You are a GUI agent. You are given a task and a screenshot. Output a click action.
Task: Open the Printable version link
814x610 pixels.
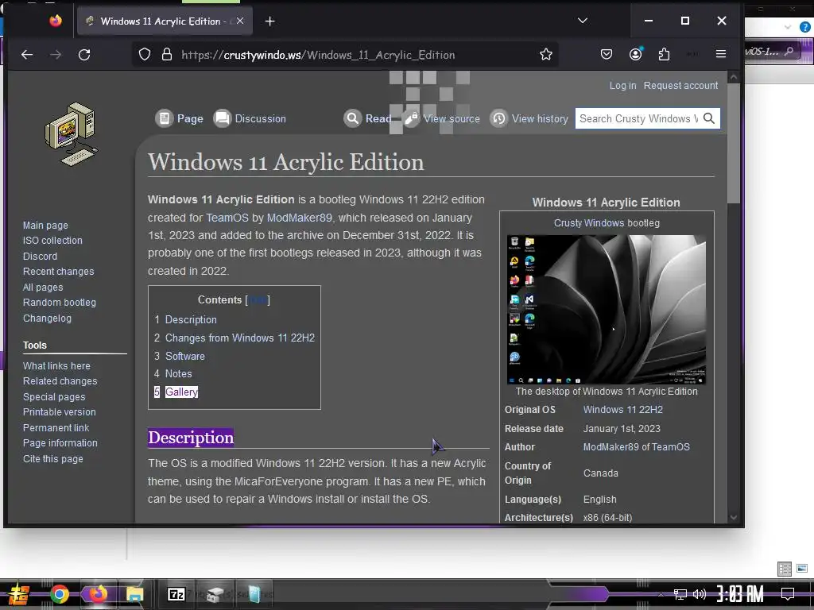pyautogui.click(x=59, y=412)
